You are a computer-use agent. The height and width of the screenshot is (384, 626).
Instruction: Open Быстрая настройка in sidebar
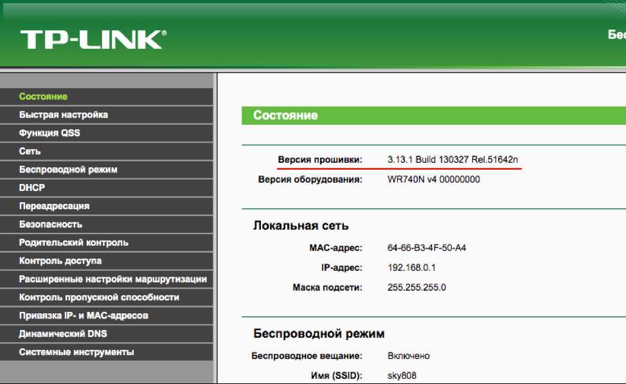point(106,114)
